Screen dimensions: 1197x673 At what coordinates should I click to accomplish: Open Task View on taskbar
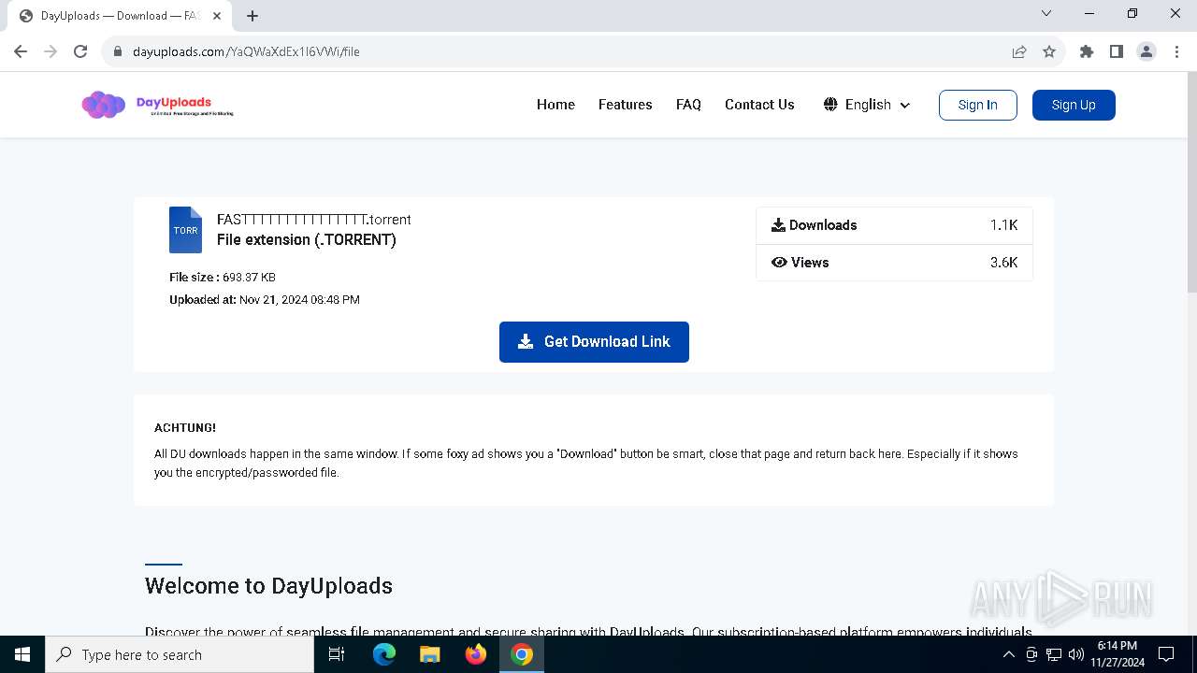coord(337,654)
